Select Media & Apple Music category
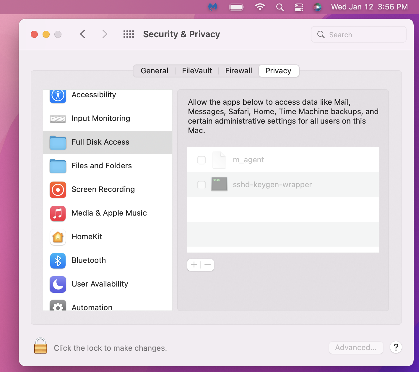 pyautogui.click(x=109, y=213)
